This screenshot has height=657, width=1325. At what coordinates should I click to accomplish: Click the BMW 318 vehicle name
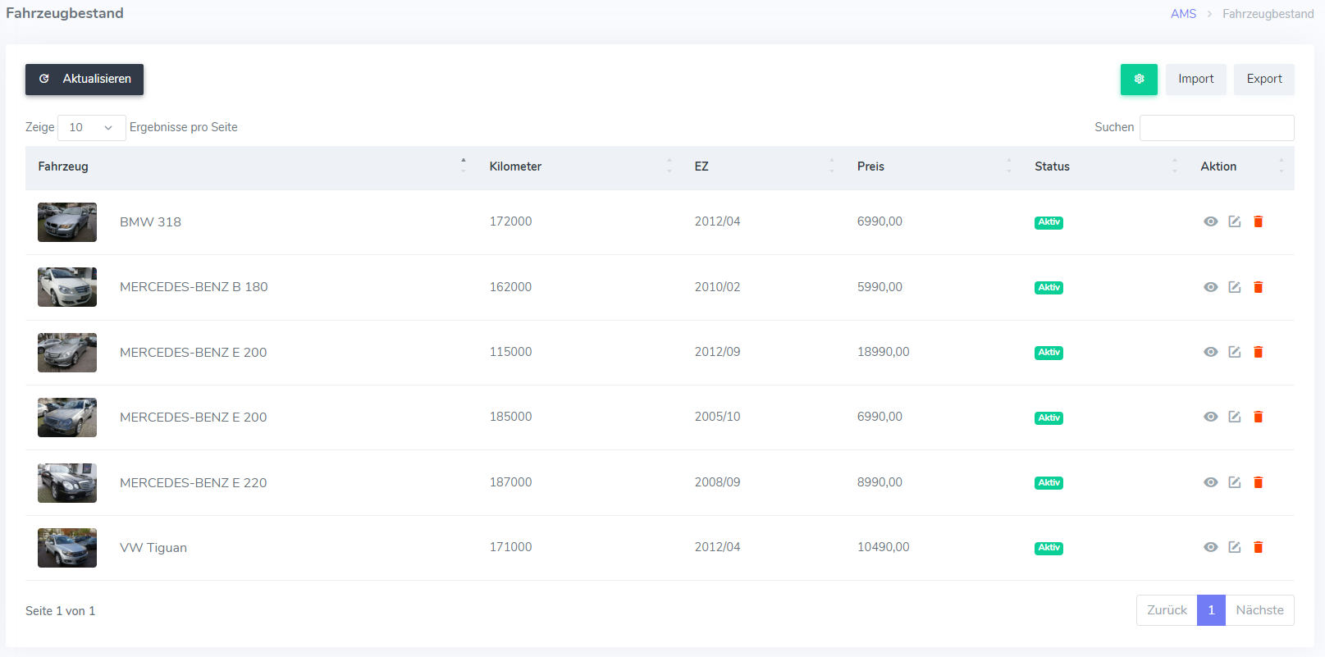point(150,222)
